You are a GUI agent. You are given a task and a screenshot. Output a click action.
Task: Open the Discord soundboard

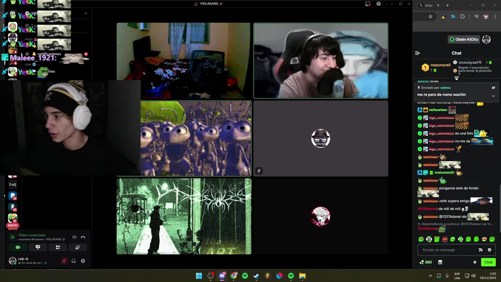tap(78, 247)
